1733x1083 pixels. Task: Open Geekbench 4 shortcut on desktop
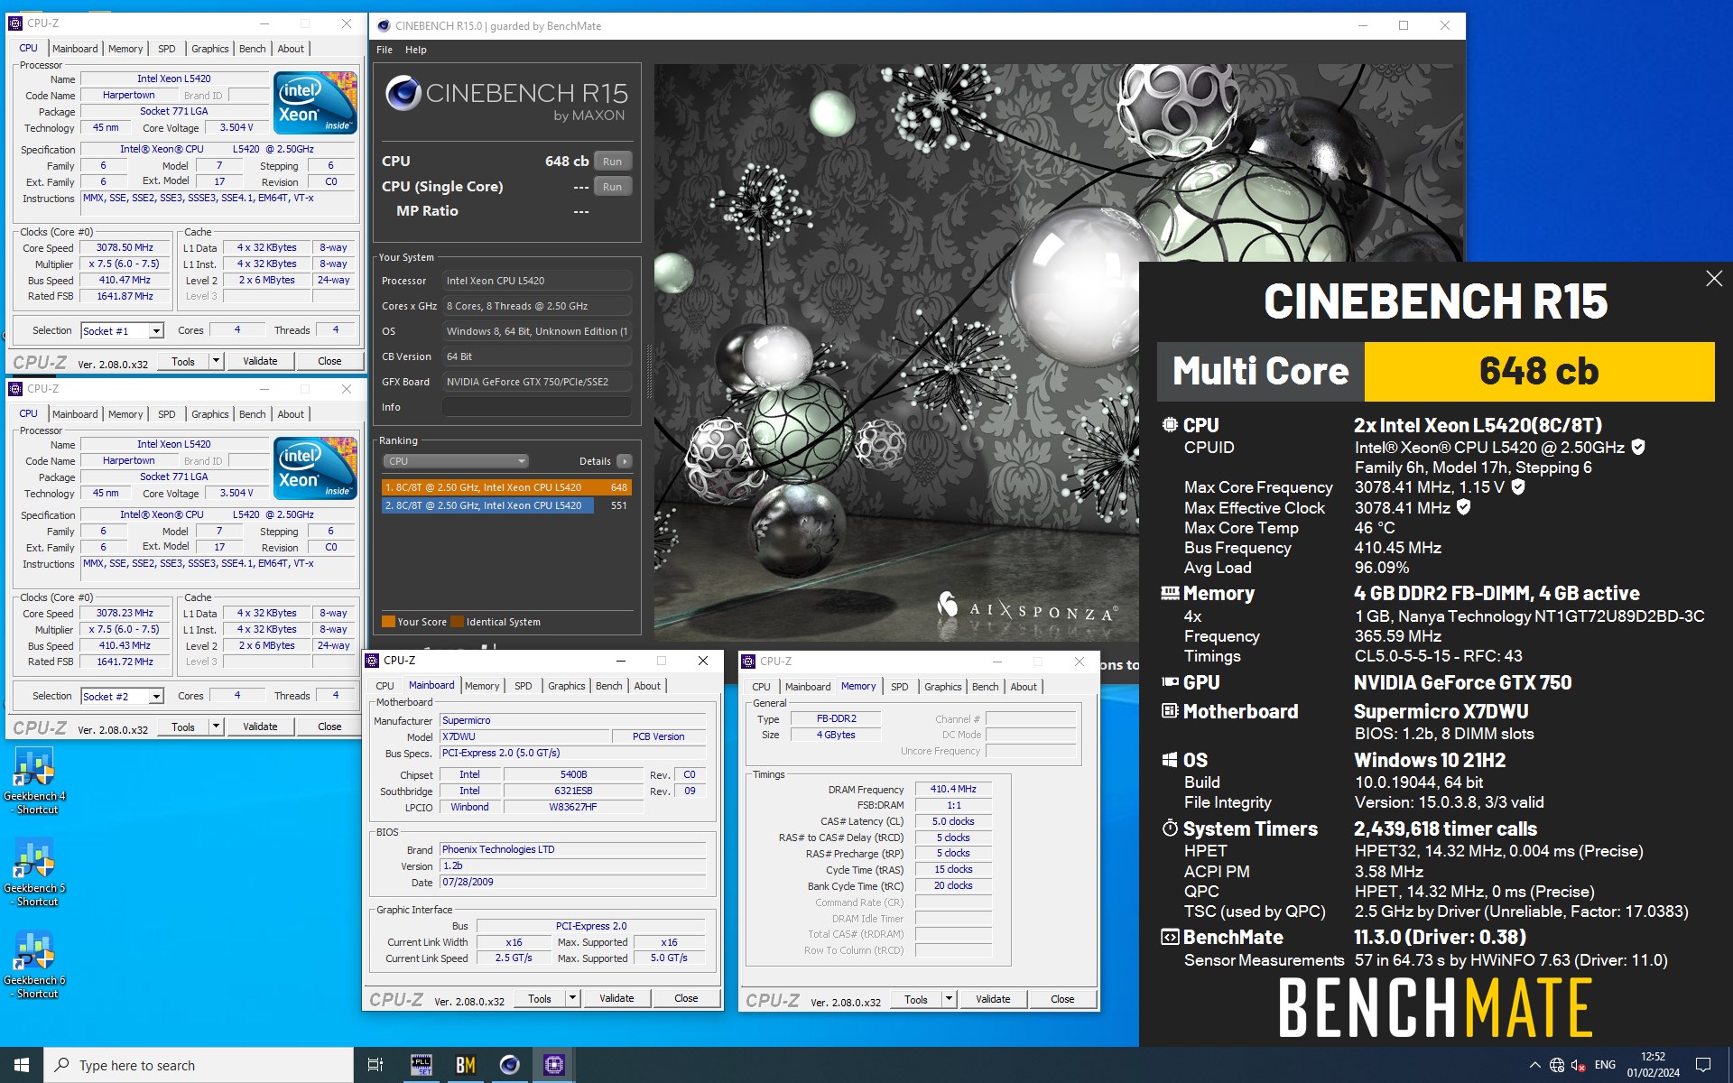(x=34, y=781)
